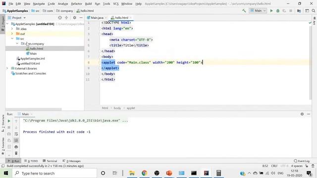Image resolution: width=317 pixels, height=178 pixels.
Task: Click the run anything window icon near search
Action: click(x=307, y=11)
